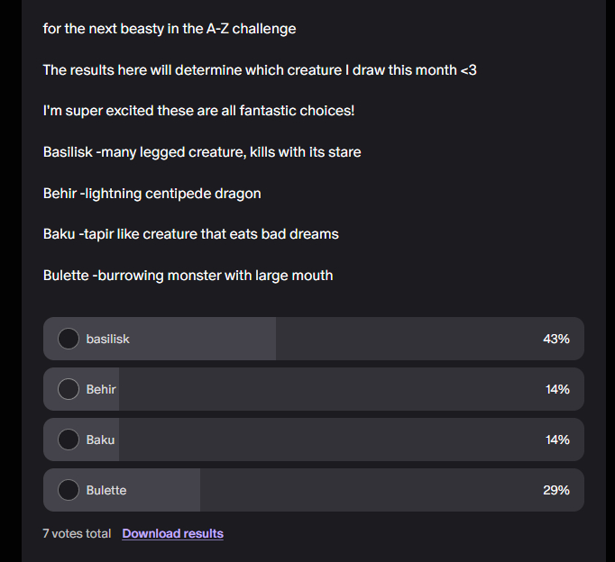Click the "Behir" poll option label
The width and height of the screenshot is (615, 562).
point(101,389)
